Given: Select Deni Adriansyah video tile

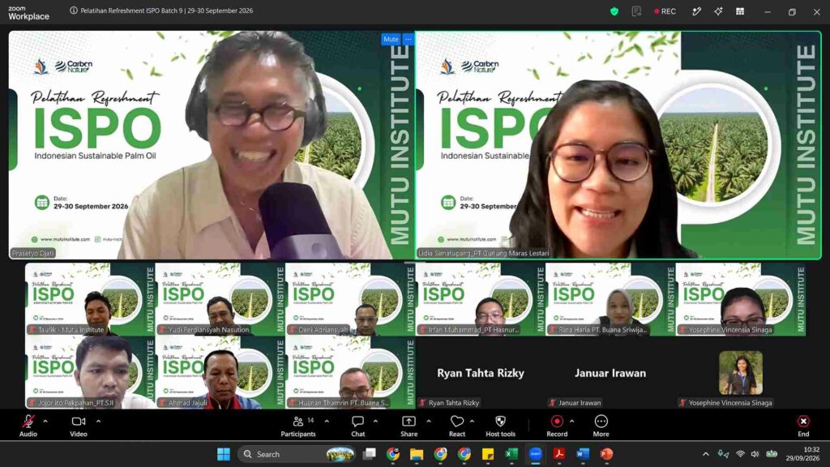Looking at the screenshot, I should (350, 299).
